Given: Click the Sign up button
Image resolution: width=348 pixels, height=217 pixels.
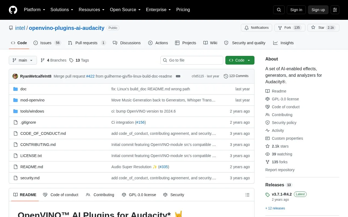Looking at the screenshot, I should pyautogui.click(x=318, y=10).
